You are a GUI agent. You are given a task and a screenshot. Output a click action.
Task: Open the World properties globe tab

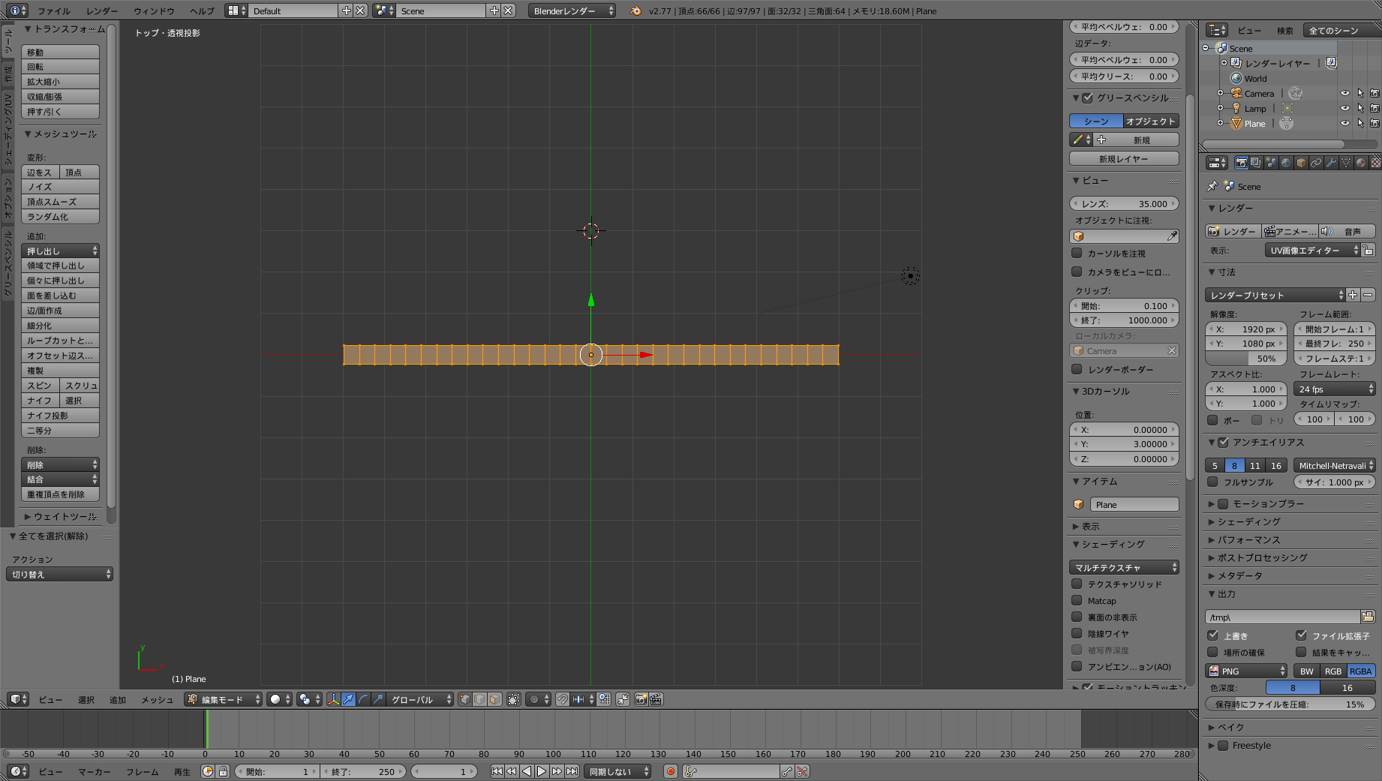[1286, 163]
